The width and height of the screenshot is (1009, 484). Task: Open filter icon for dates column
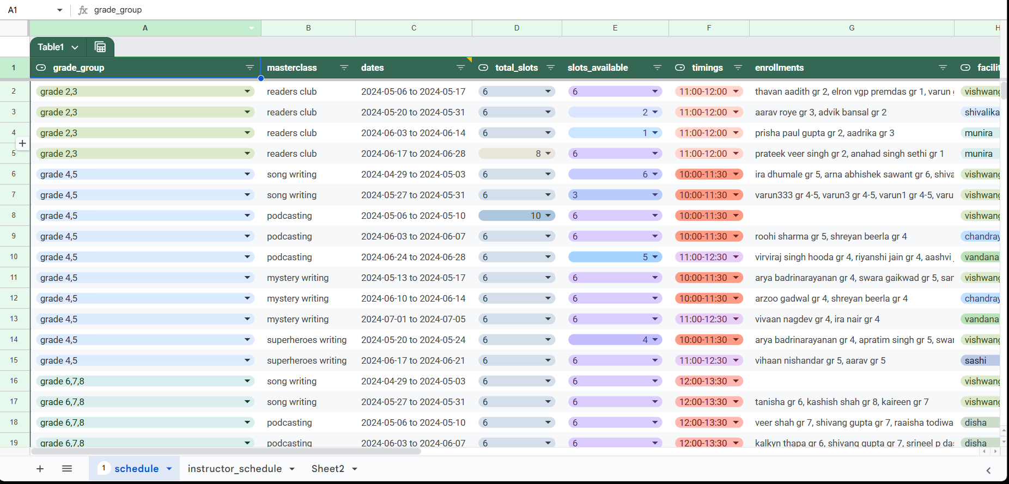coord(460,68)
